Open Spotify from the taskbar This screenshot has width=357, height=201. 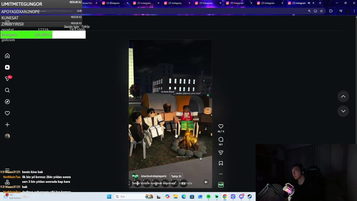pos(208,197)
